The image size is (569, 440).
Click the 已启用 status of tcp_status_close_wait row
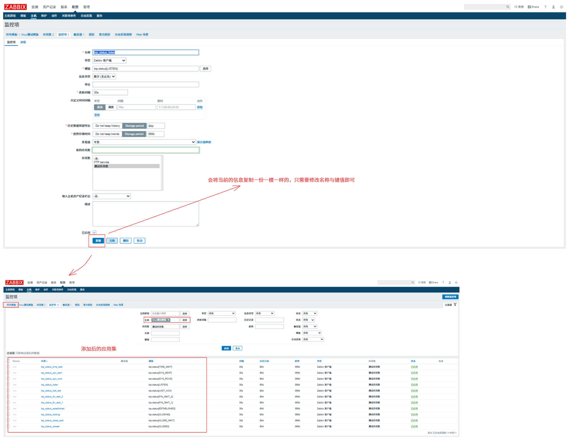tap(414, 420)
